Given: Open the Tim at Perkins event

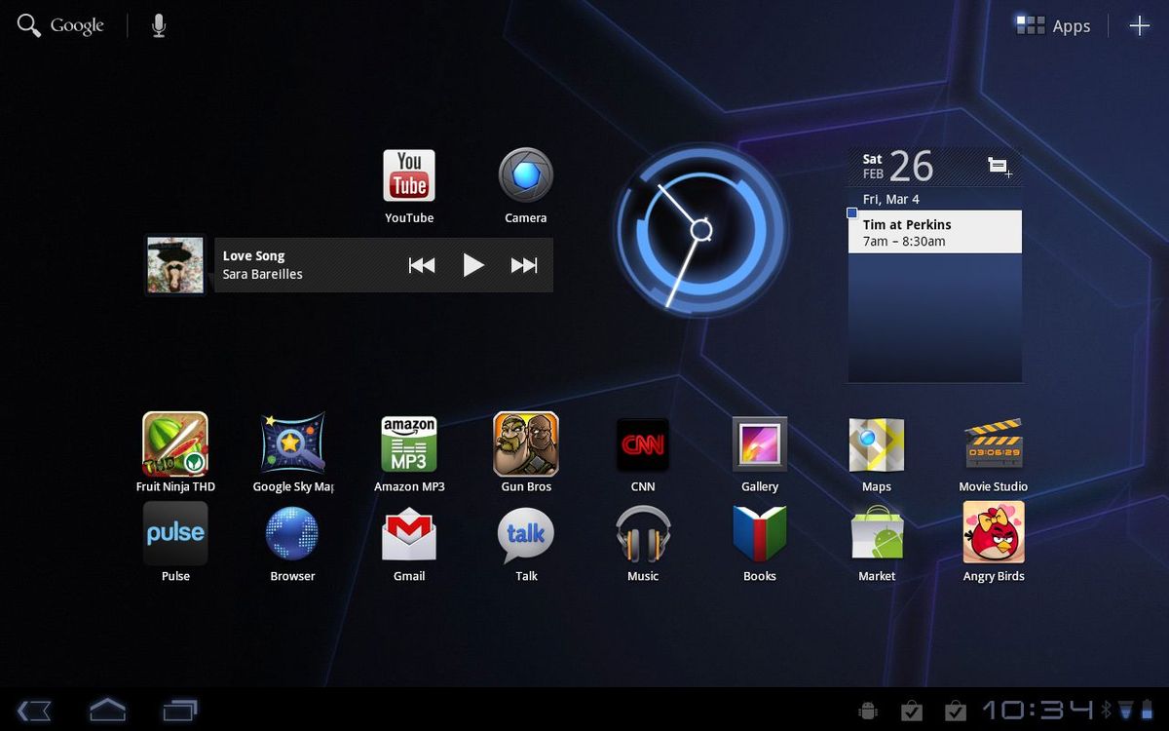Looking at the screenshot, I should 934,231.
